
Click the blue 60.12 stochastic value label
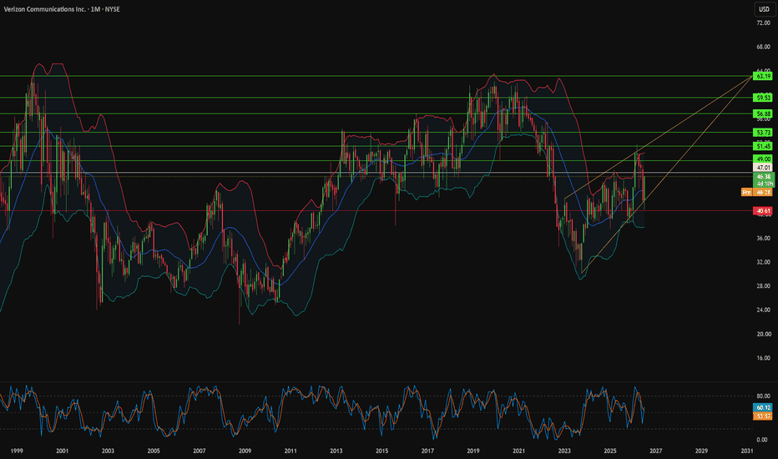(763, 407)
